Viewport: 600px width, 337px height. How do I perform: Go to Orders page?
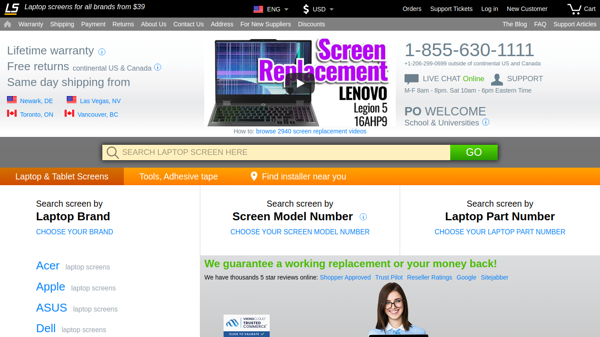(412, 9)
